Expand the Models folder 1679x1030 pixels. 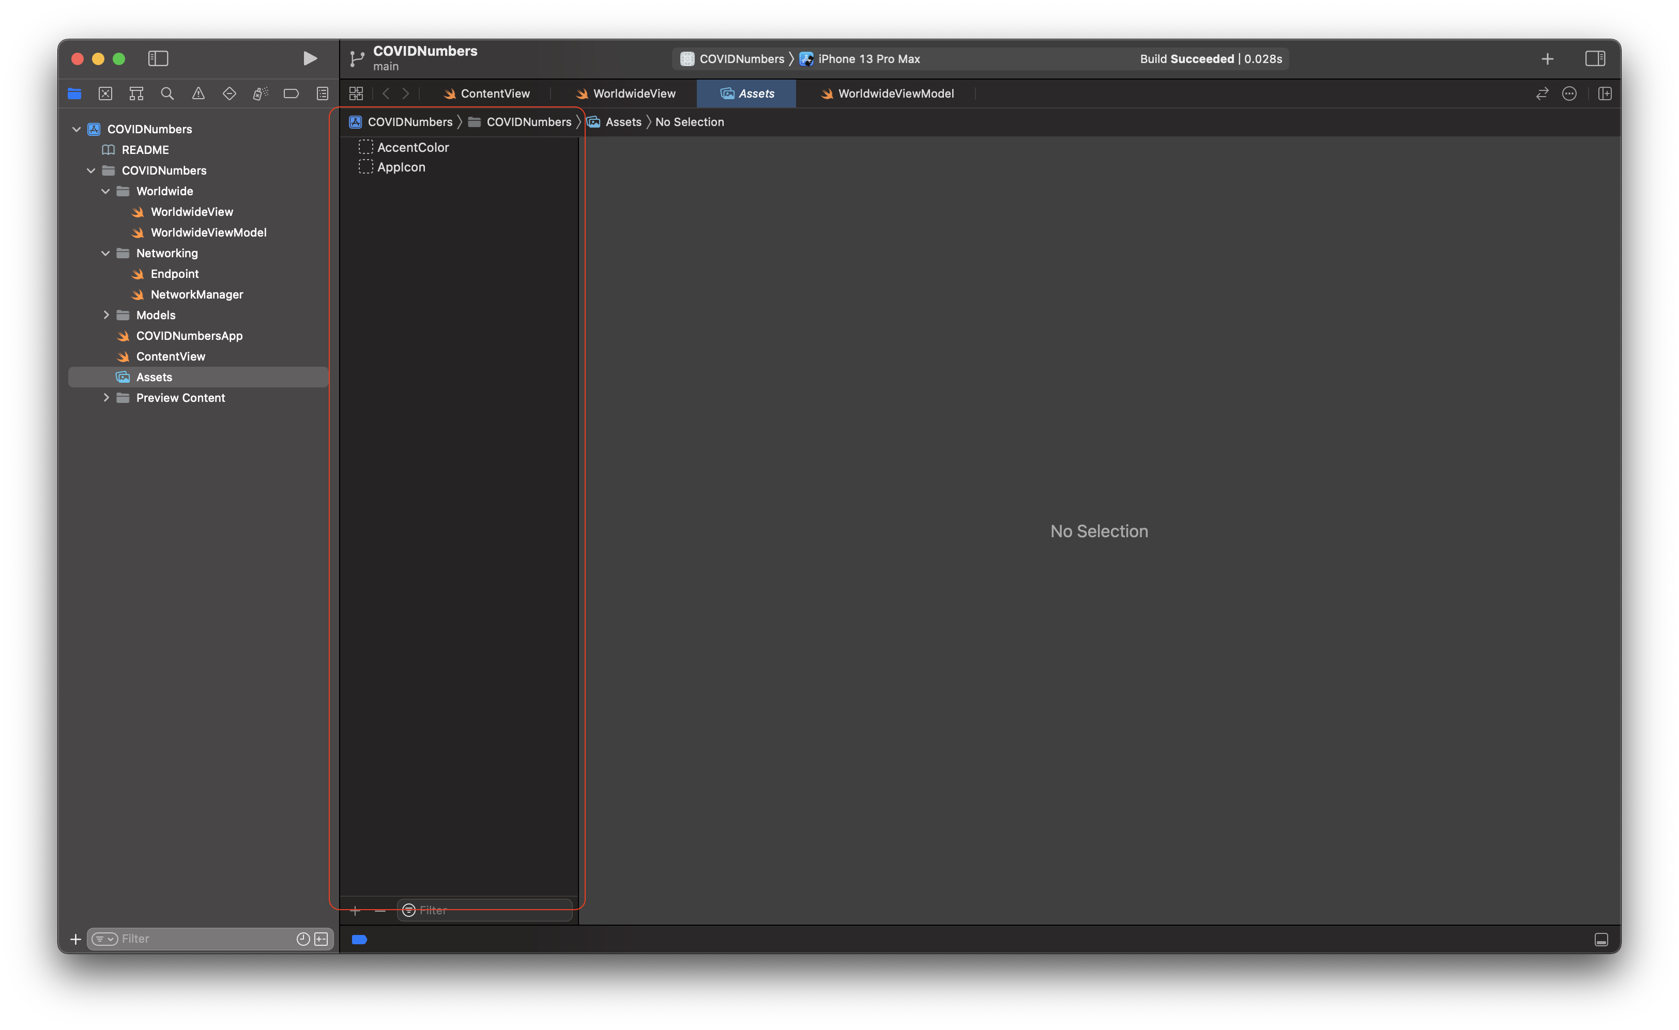pyautogui.click(x=105, y=315)
